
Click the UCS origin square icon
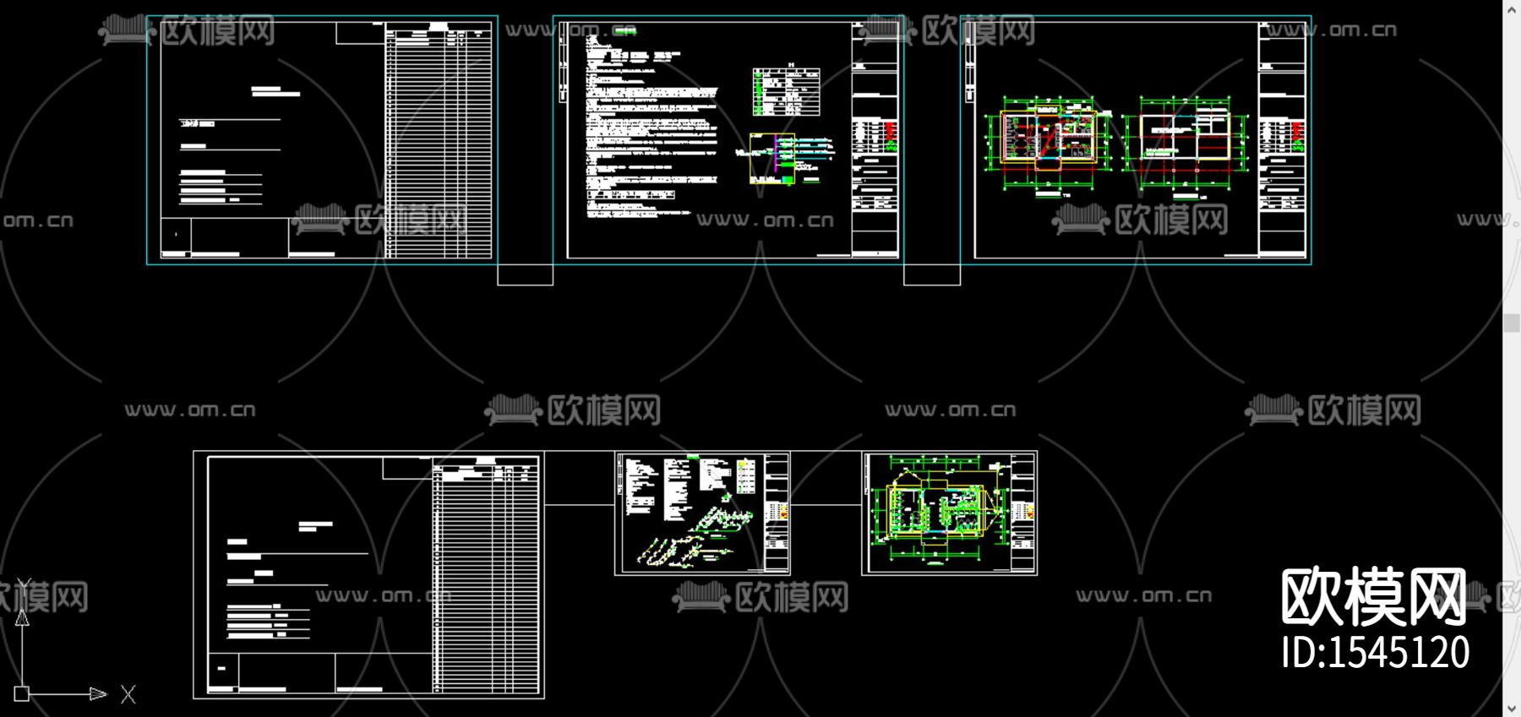click(22, 694)
